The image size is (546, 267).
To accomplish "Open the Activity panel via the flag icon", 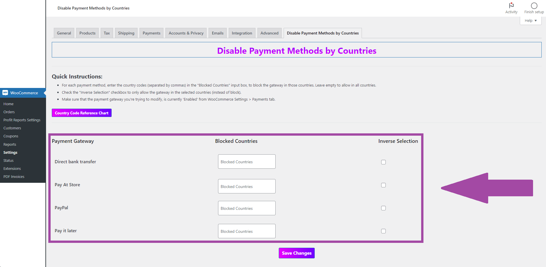I will click(x=511, y=6).
